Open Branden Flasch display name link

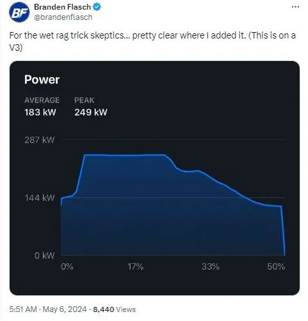click(62, 7)
